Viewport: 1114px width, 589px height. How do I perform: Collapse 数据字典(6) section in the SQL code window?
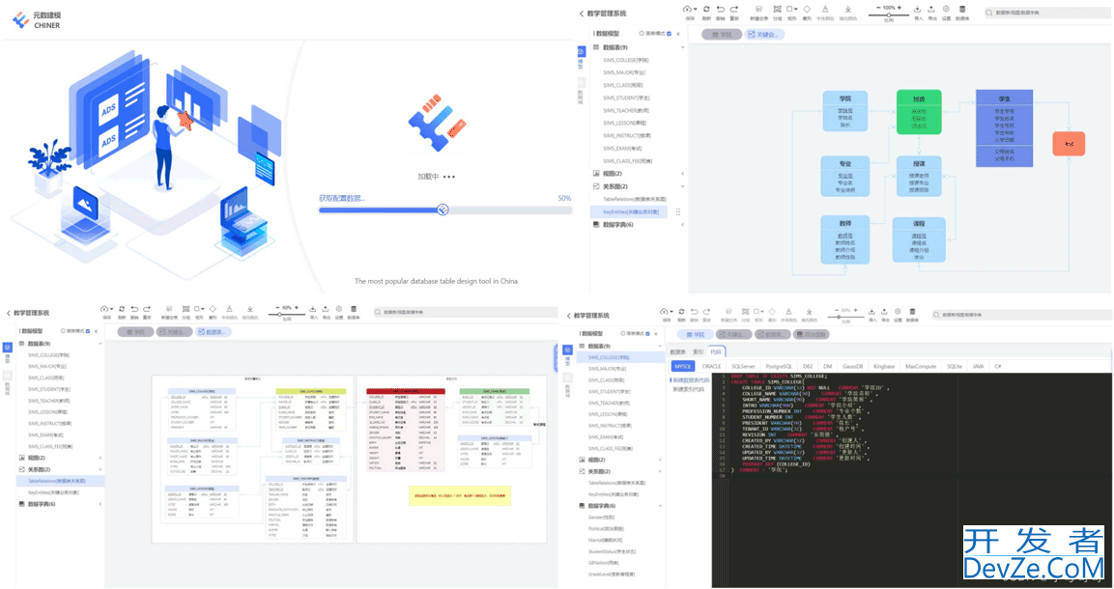click(660, 506)
